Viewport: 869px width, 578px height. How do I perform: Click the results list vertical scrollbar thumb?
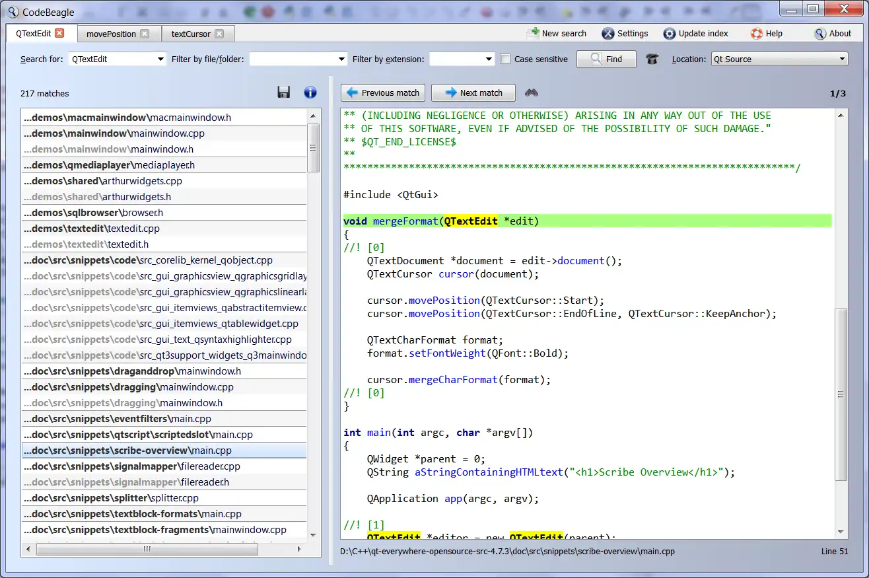tap(314, 148)
